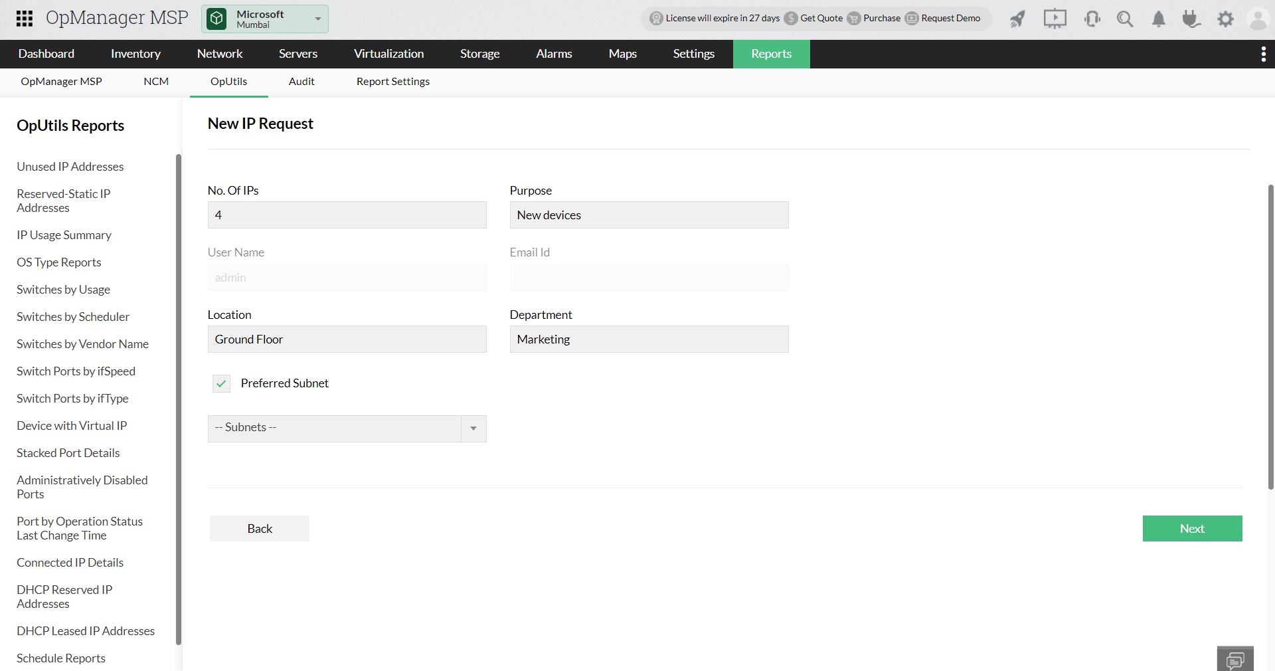This screenshot has width=1275, height=671.
Task: Switch to the Audit tab
Action: (301, 81)
